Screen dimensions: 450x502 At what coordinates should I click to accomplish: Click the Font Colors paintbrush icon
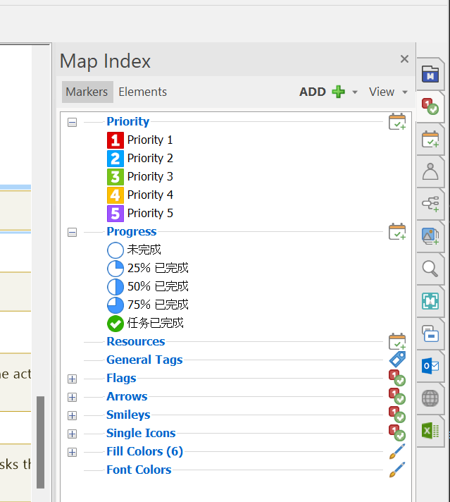point(397,470)
